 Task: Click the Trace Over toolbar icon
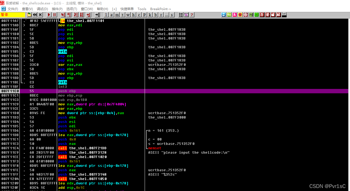82,15
